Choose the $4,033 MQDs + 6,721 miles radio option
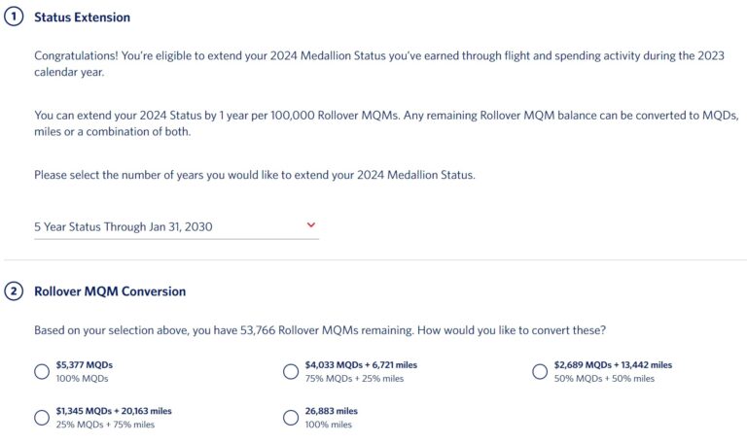The height and width of the screenshot is (443, 747). click(290, 371)
